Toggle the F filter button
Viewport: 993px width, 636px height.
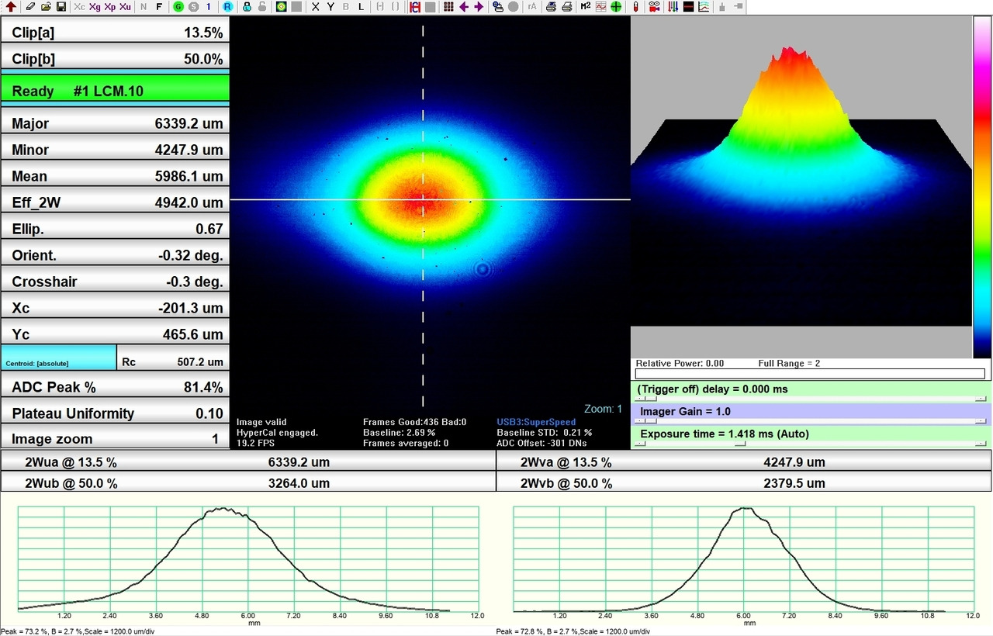(x=159, y=7)
